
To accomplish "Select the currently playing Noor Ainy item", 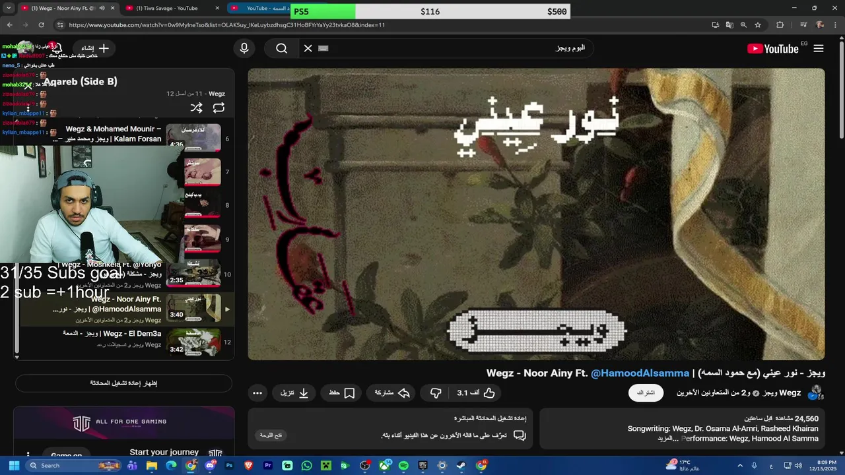I will pyautogui.click(x=125, y=309).
